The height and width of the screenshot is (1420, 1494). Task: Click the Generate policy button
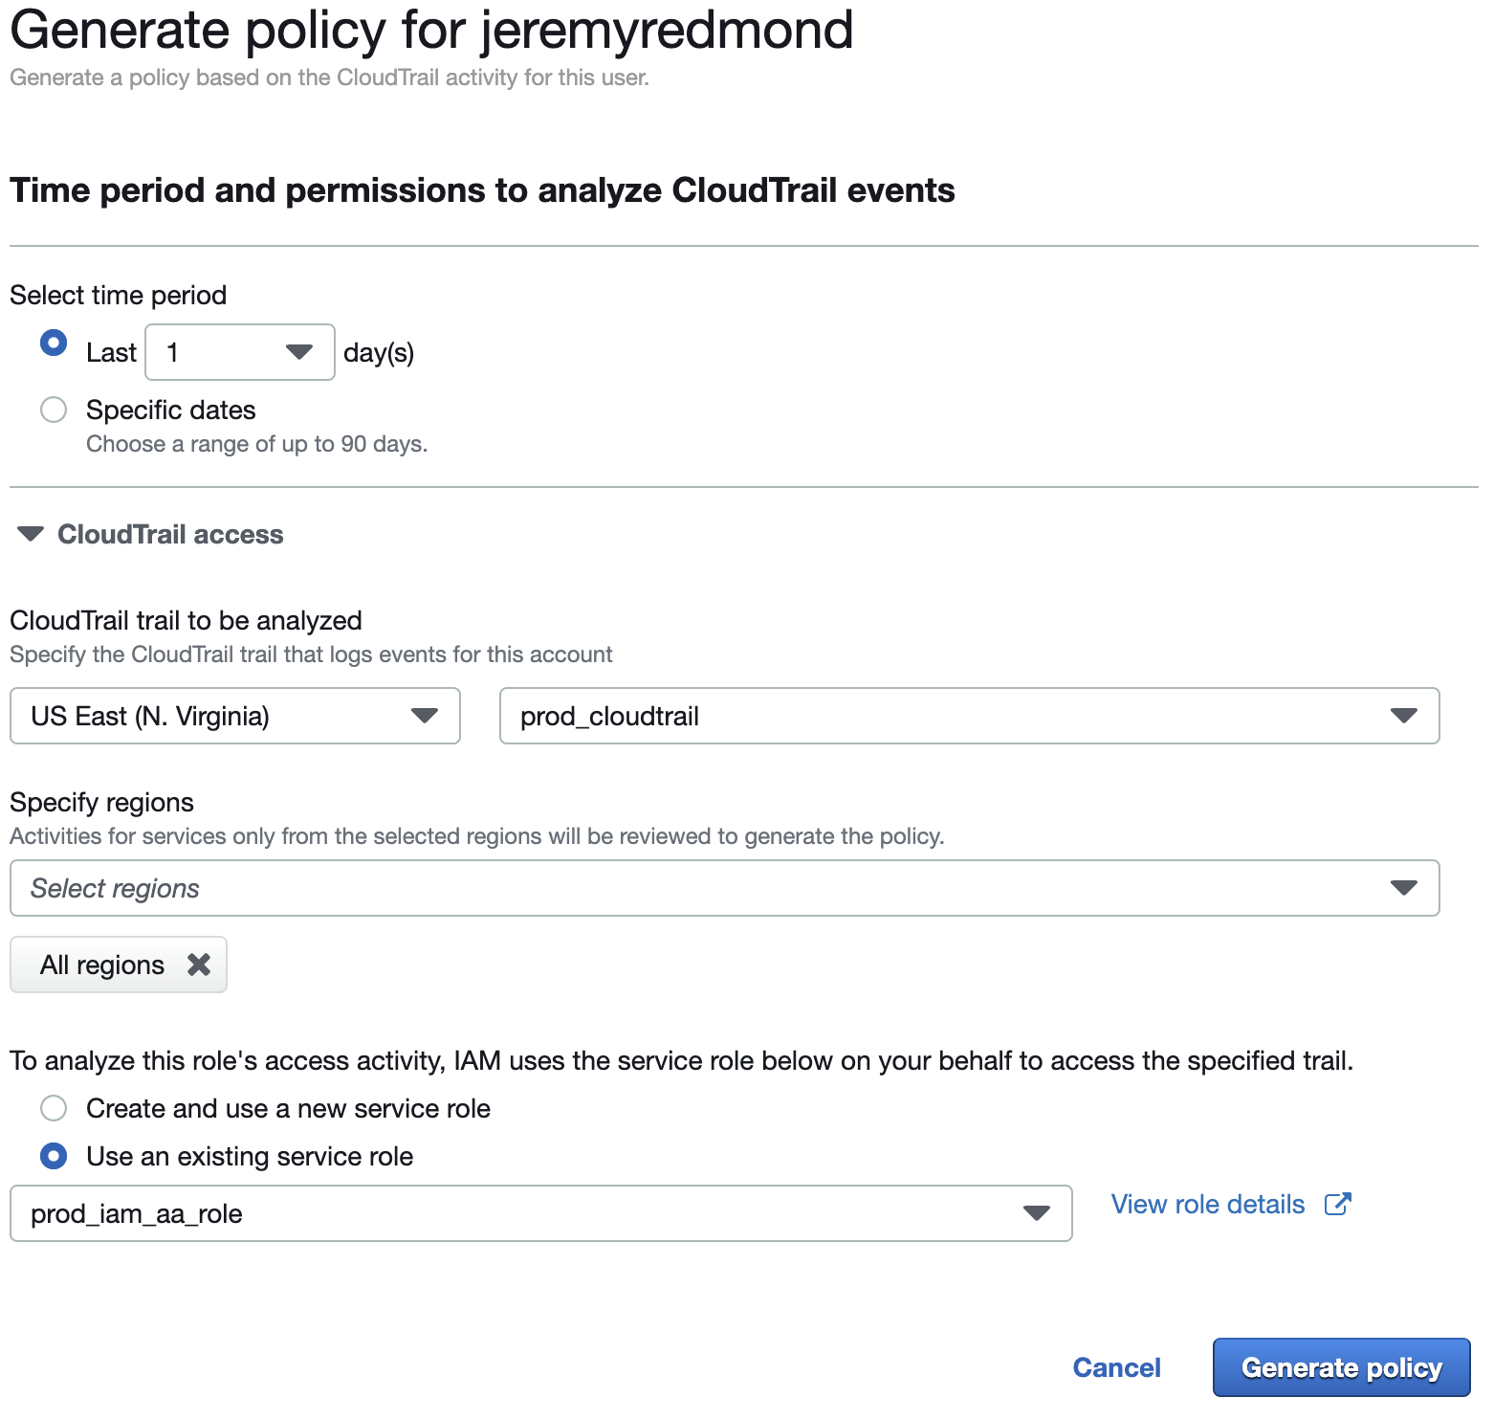tap(1341, 1367)
